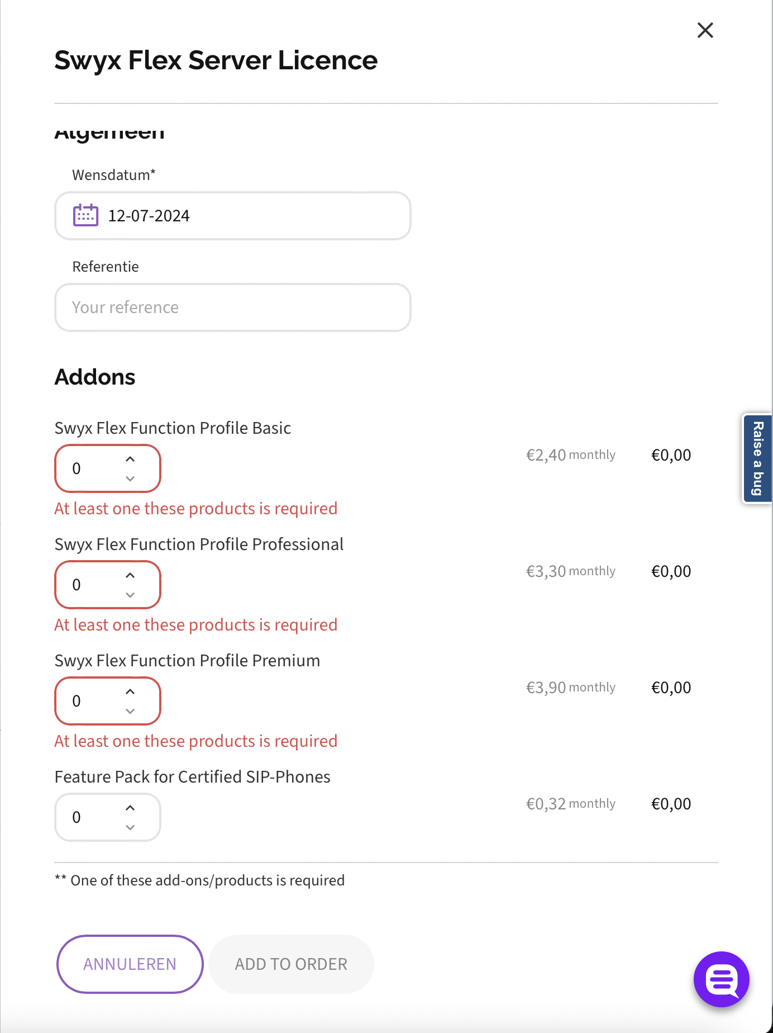Decrease Function Profile Professional quantity
The height and width of the screenshot is (1033, 773).
click(x=130, y=595)
